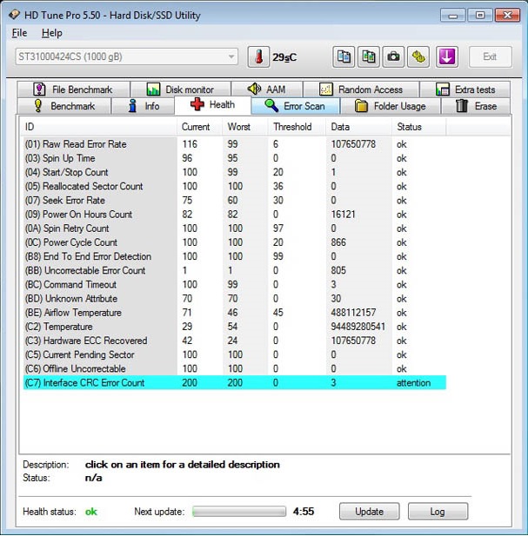Viewport: 528px width, 536px height.
Task: Select the Hardware ECC Recovered row
Action: (x=235, y=341)
